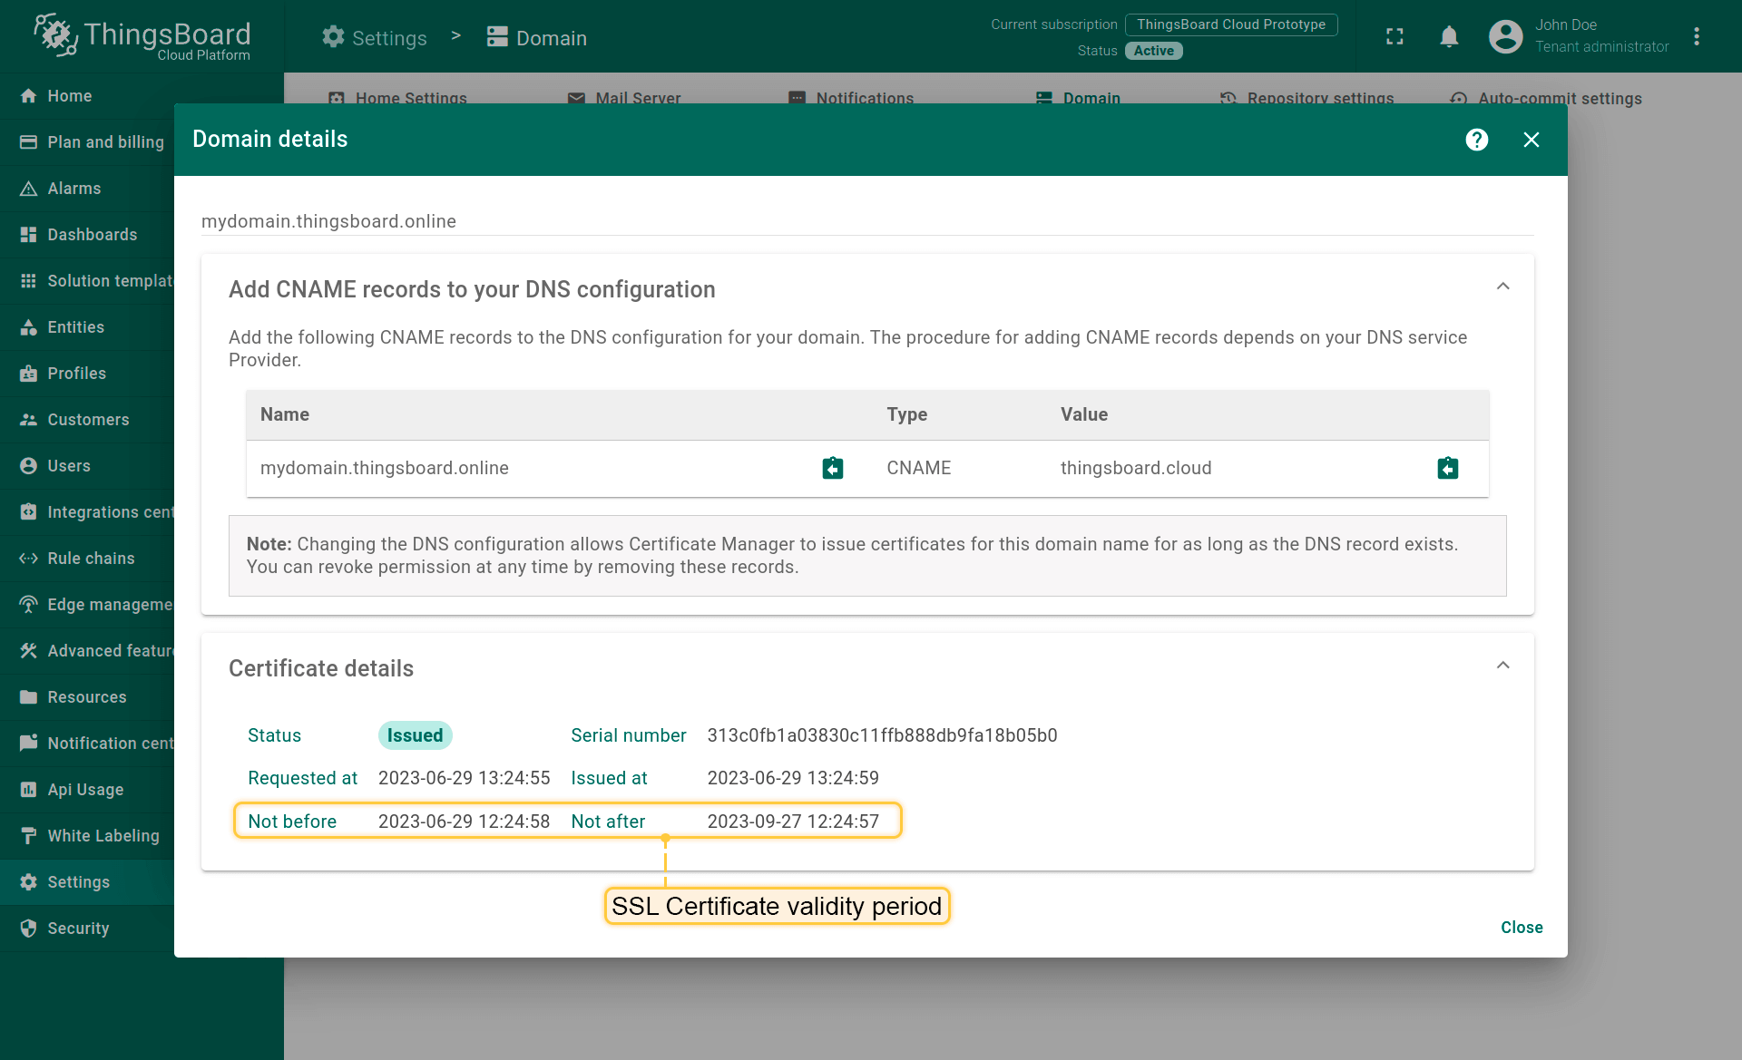Open the help icon in Domain details
This screenshot has width=1742, height=1060.
(1476, 140)
